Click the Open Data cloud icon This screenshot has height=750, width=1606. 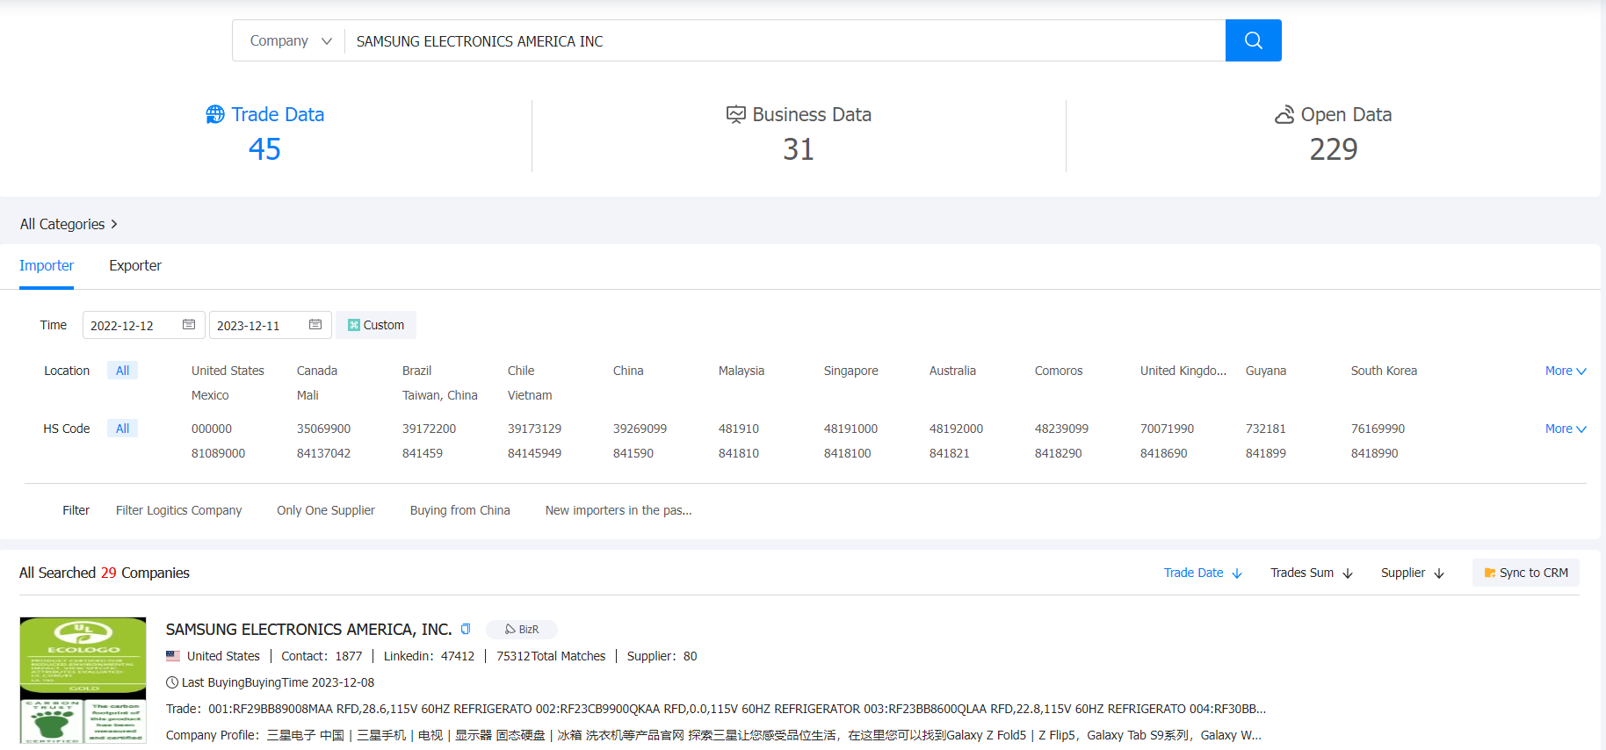tap(1284, 114)
